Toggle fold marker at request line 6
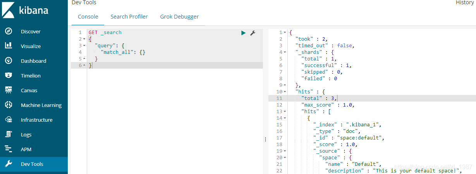The height and width of the screenshot is (174, 476). coord(84,65)
